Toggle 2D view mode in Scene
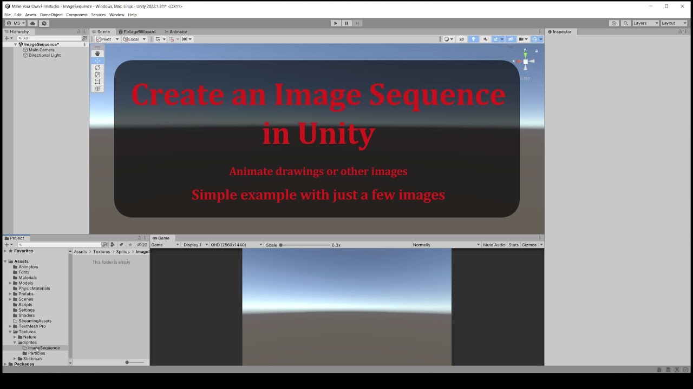Viewport: 693px width, 389px height. pyautogui.click(x=462, y=39)
